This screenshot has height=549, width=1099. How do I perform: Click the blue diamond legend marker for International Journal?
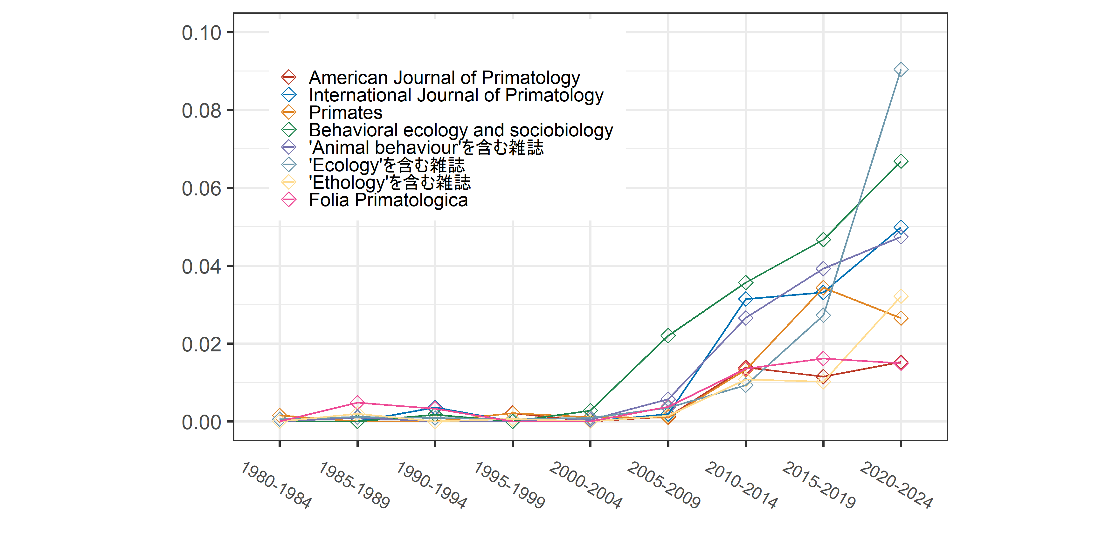289,95
